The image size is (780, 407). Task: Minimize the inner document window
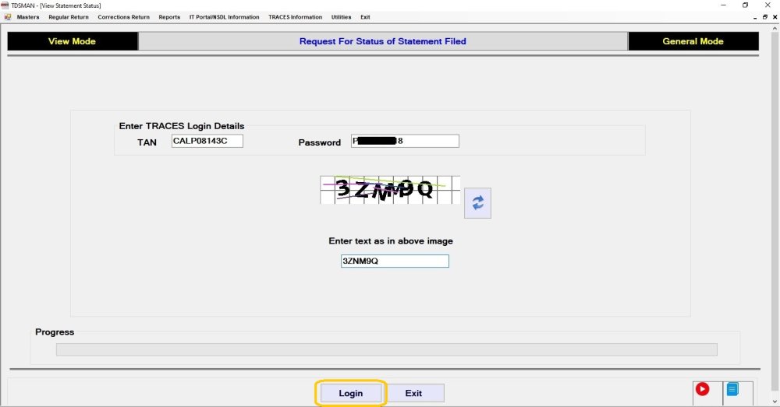coord(755,17)
